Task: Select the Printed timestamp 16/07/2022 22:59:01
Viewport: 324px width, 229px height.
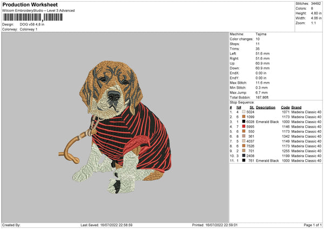Action: click(221, 225)
